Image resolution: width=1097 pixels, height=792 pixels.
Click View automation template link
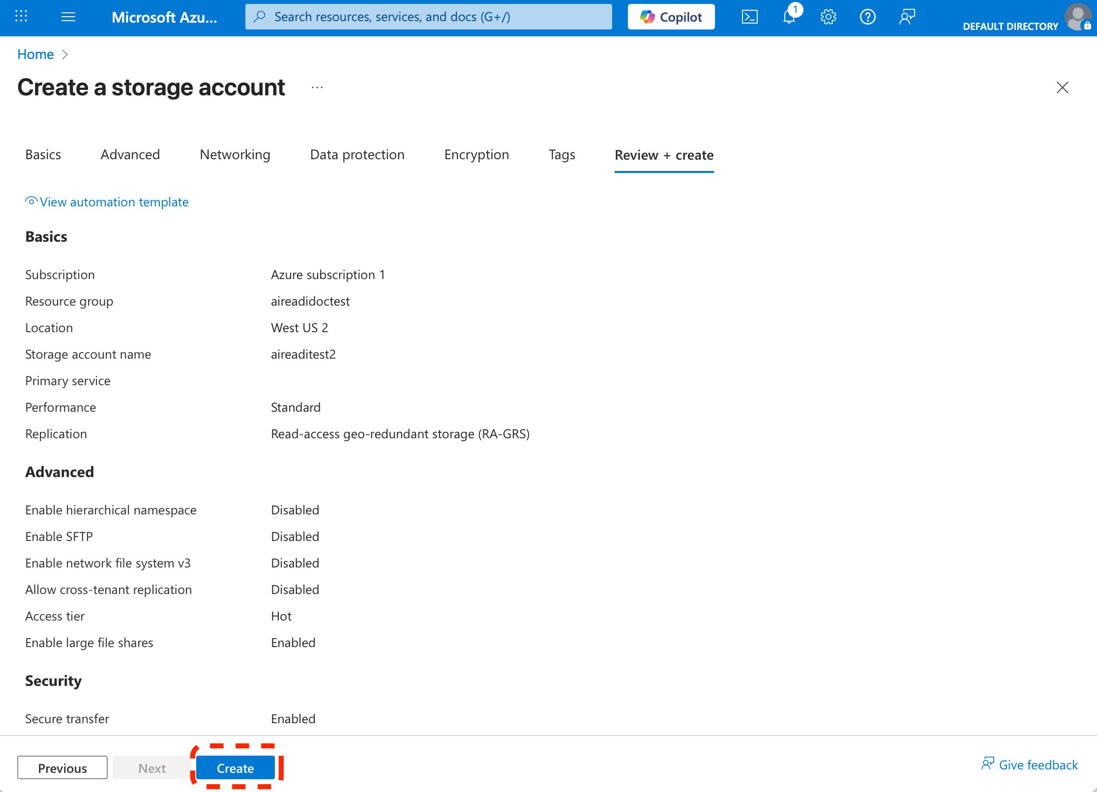point(114,202)
